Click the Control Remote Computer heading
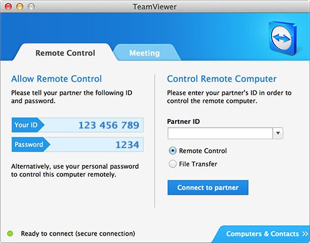Viewport: 310px width, 243px height. point(222,79)
